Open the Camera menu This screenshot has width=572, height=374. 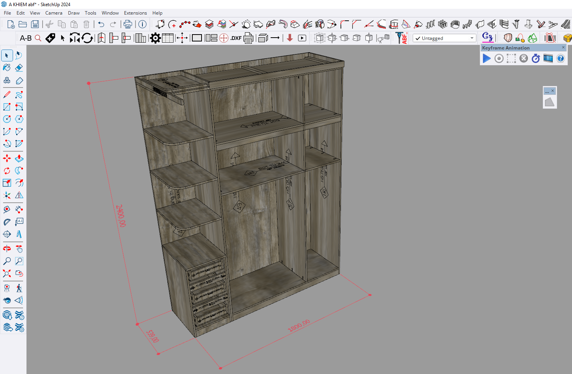point(54,13)
